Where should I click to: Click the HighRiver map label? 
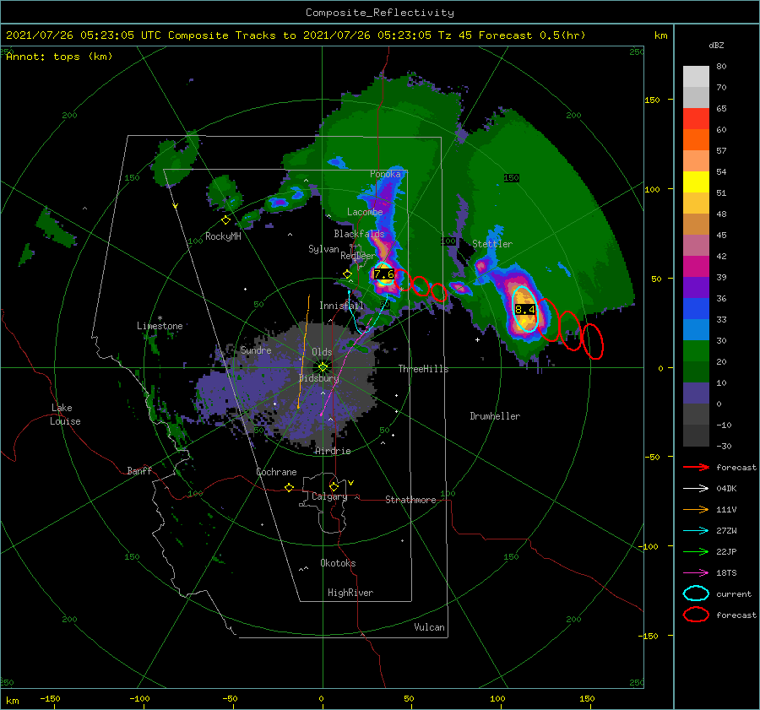pyautogui.click(x=350, y=593)
